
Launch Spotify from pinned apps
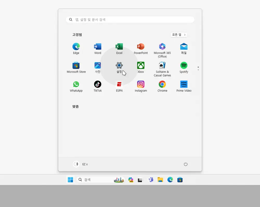pos(184,67)
